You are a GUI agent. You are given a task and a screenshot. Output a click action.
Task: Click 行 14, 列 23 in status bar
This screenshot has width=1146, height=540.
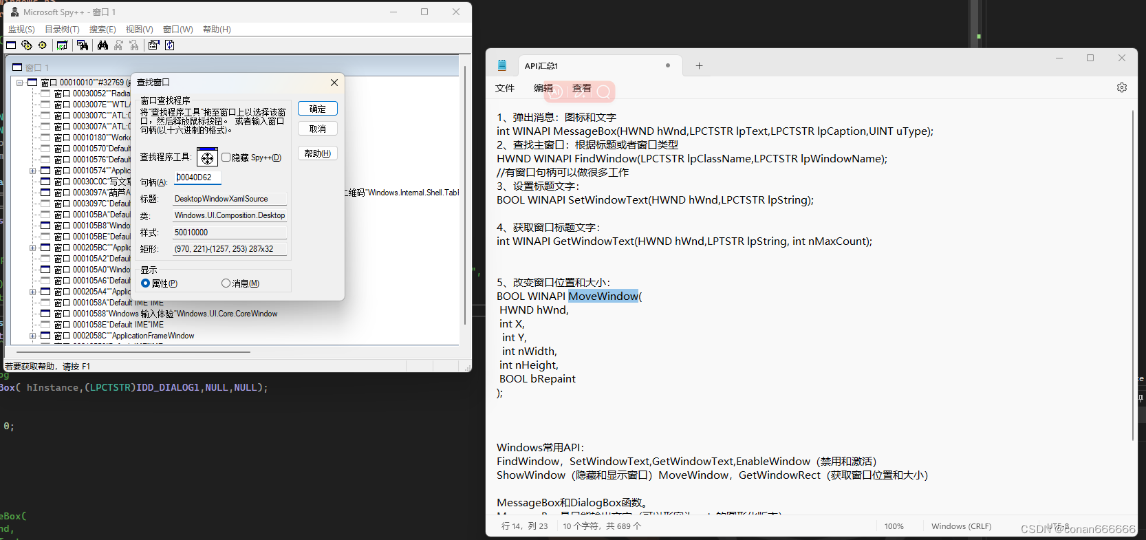pyautogui.click(x=525, y=526)
